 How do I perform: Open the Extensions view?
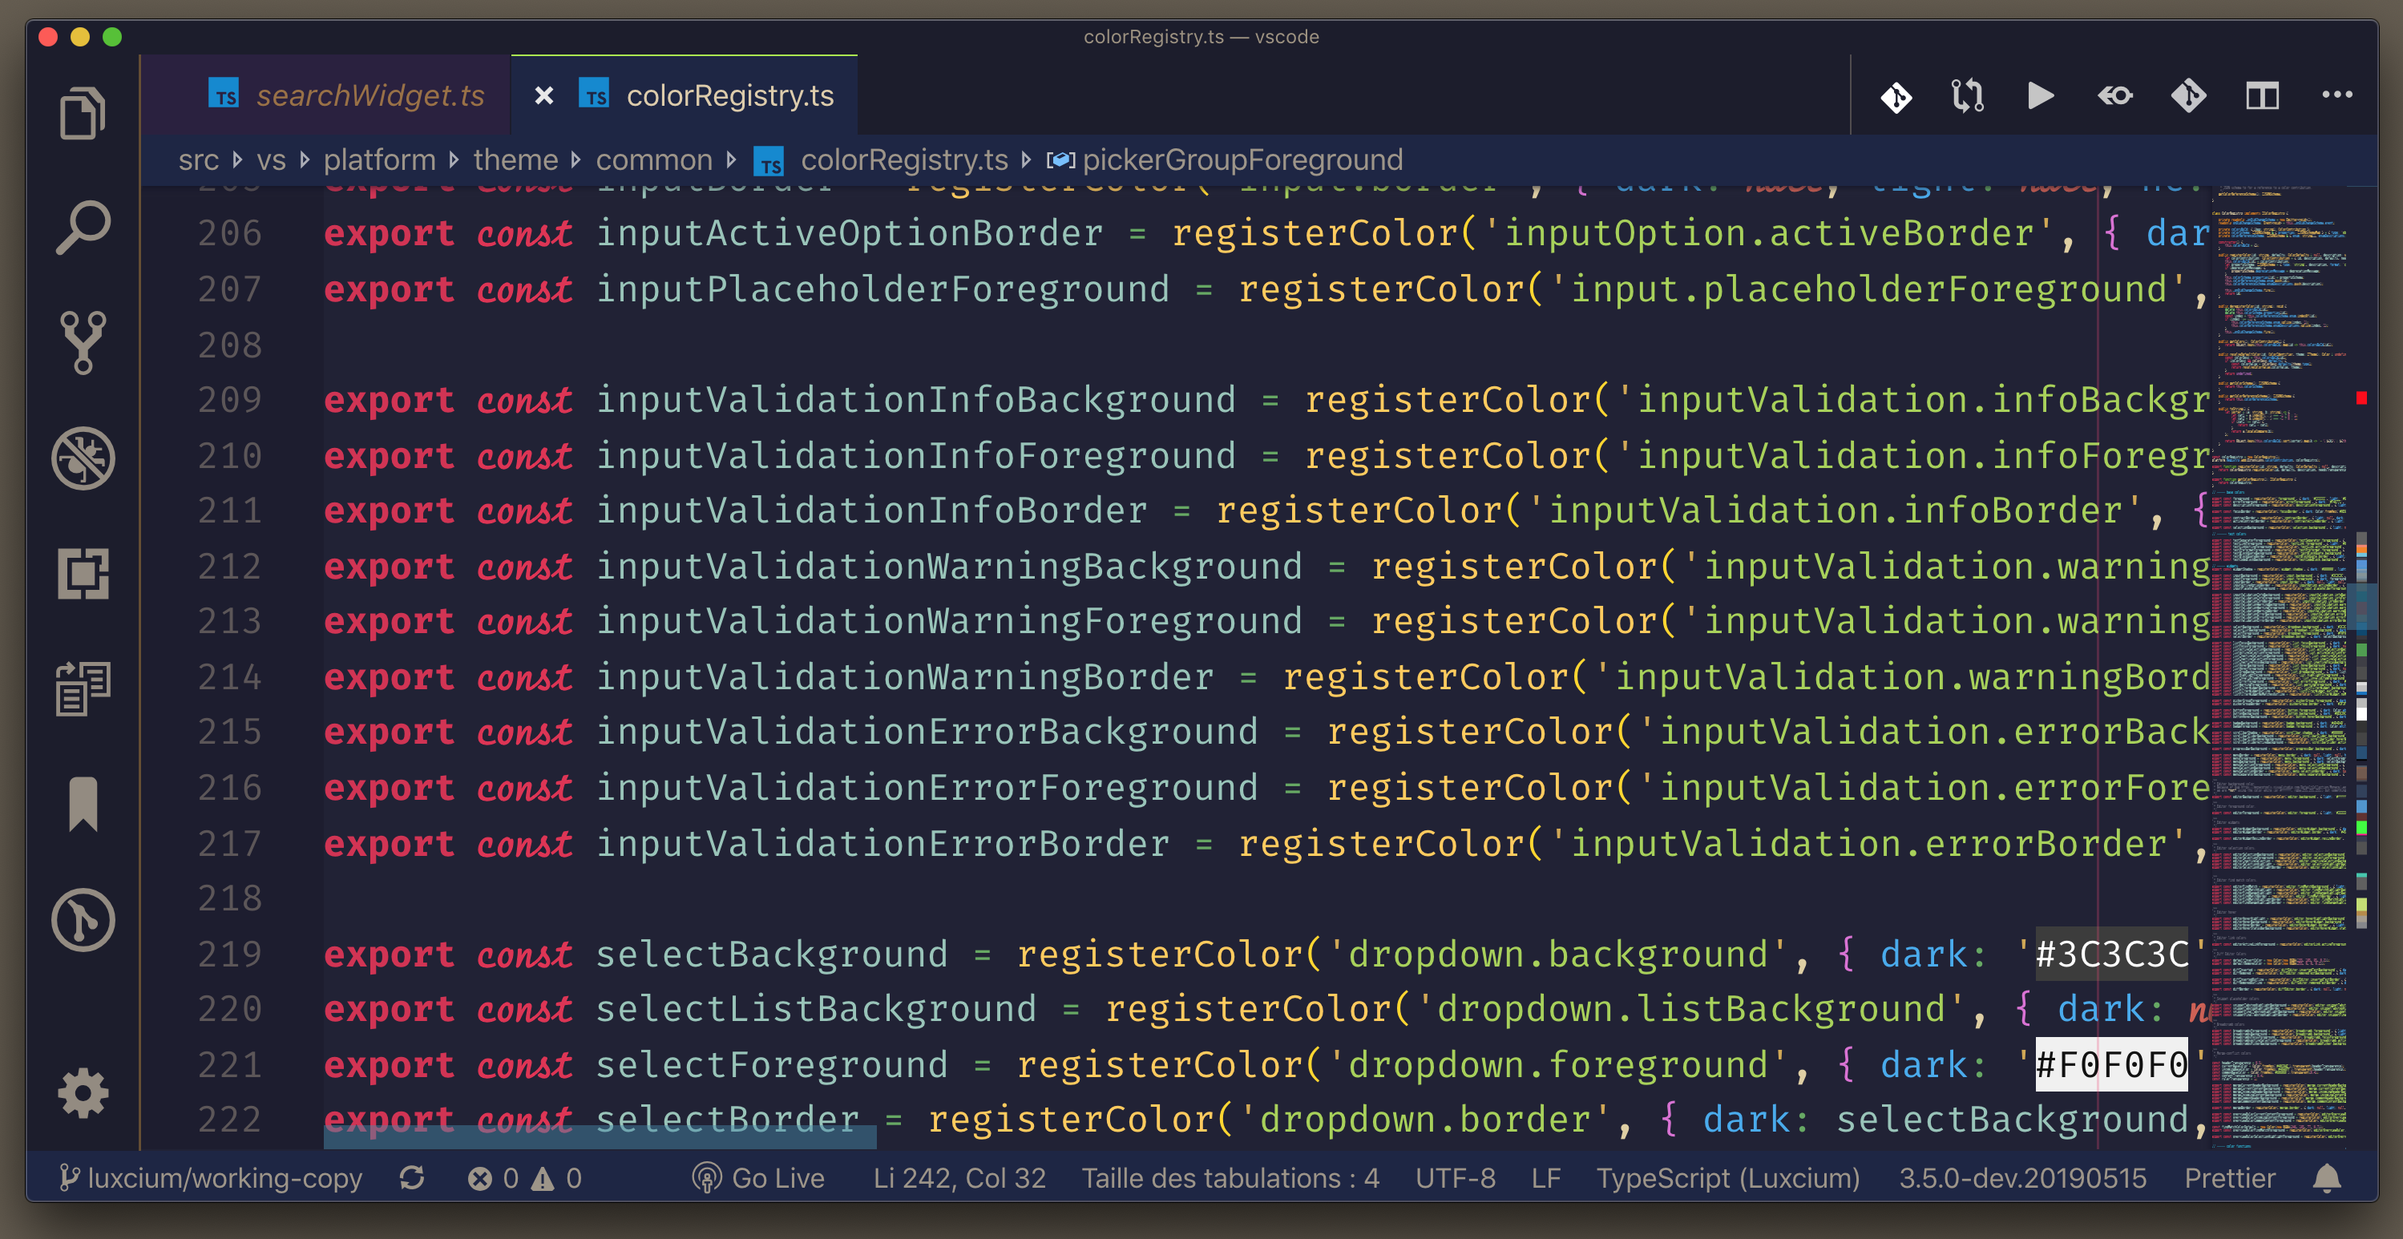(82, 573)
